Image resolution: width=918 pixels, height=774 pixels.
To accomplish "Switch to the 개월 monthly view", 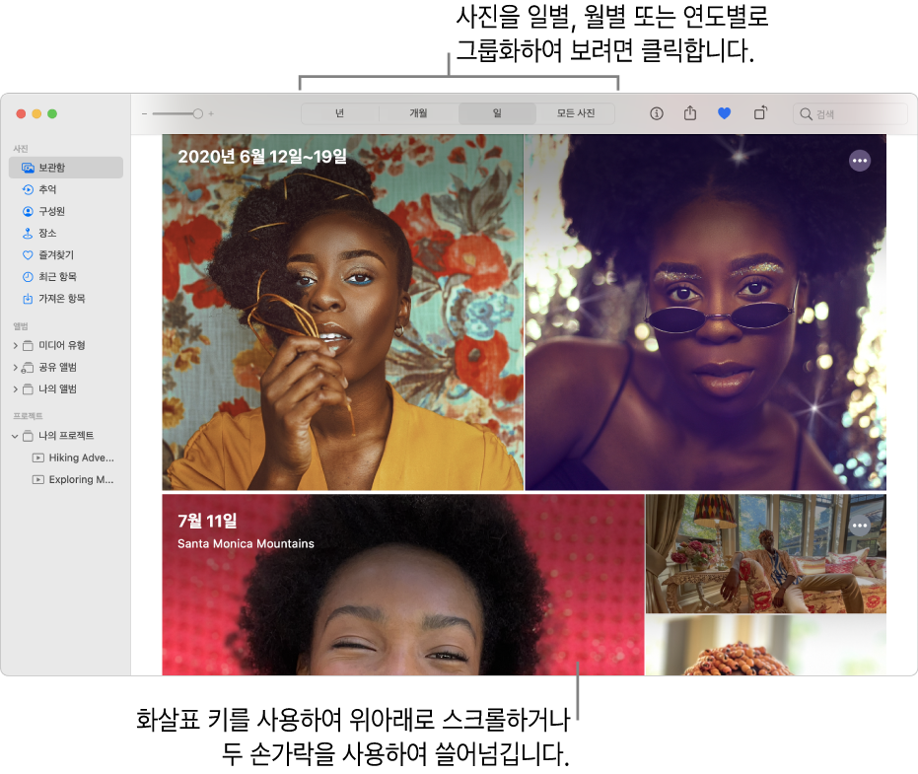I will click(418, 113).
